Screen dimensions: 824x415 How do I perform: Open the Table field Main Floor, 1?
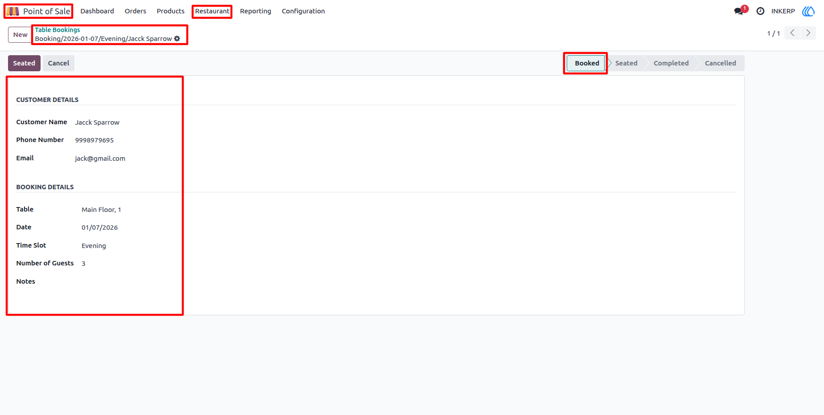click(101, 210)
